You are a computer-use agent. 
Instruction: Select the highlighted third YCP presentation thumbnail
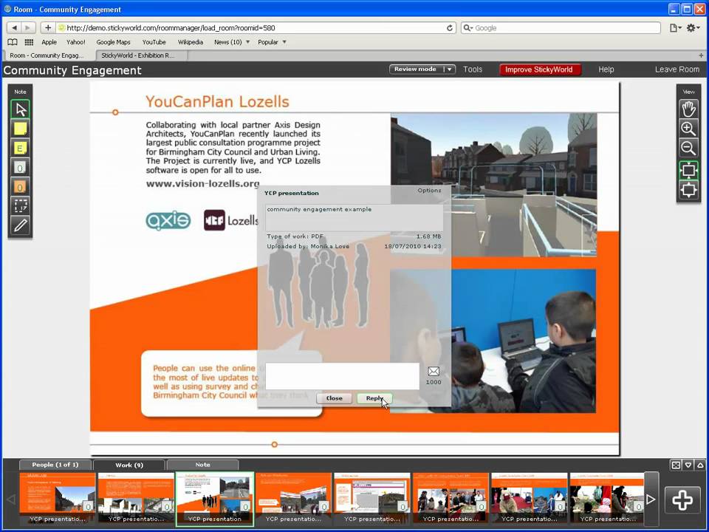(x=215, y=499)
